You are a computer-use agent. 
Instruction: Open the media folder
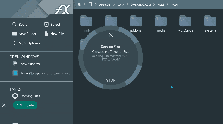(161, 24)
